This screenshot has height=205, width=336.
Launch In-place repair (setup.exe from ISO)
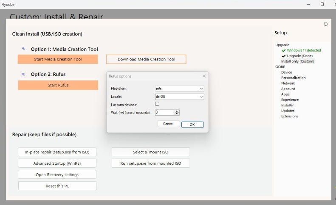pos(57,152)
